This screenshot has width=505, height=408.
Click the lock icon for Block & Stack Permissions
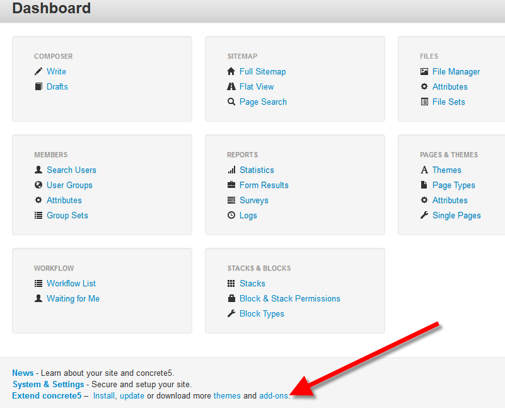(x=231, y=299)
